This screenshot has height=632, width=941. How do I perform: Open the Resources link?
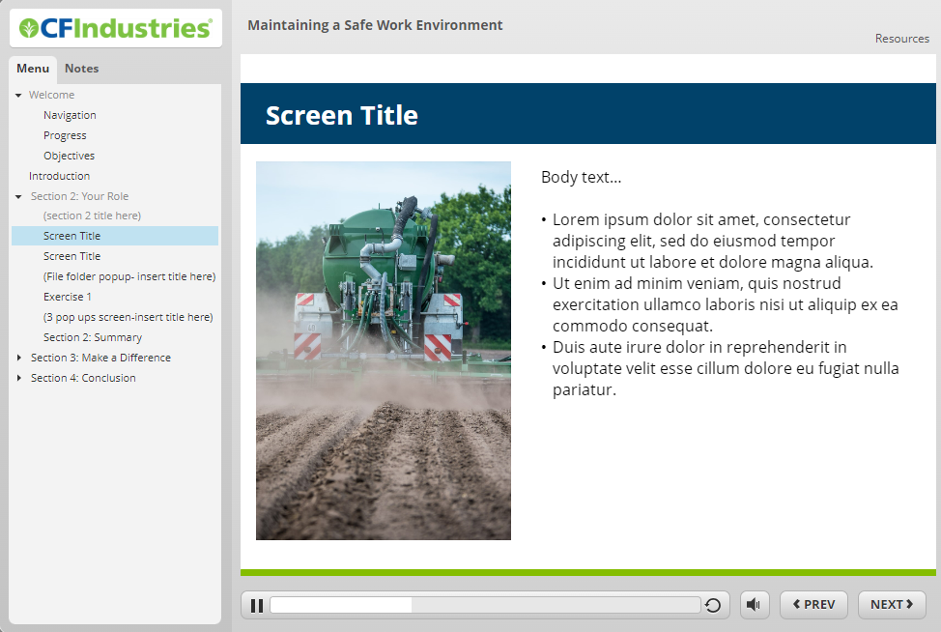(901, 39)
